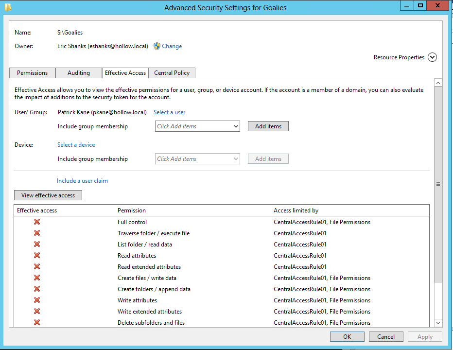Click the shield icon beside Change
453x350 pixels.
click(157, 46)
